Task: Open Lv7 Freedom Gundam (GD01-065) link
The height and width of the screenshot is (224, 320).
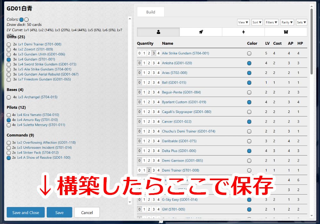Action: [x=44, y=79]
